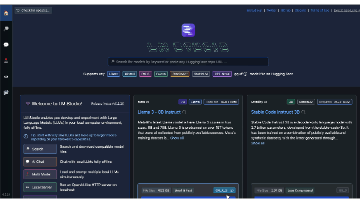Open the Discord link in header
Screen dimensions: 360x203
[x=300, y=10]
